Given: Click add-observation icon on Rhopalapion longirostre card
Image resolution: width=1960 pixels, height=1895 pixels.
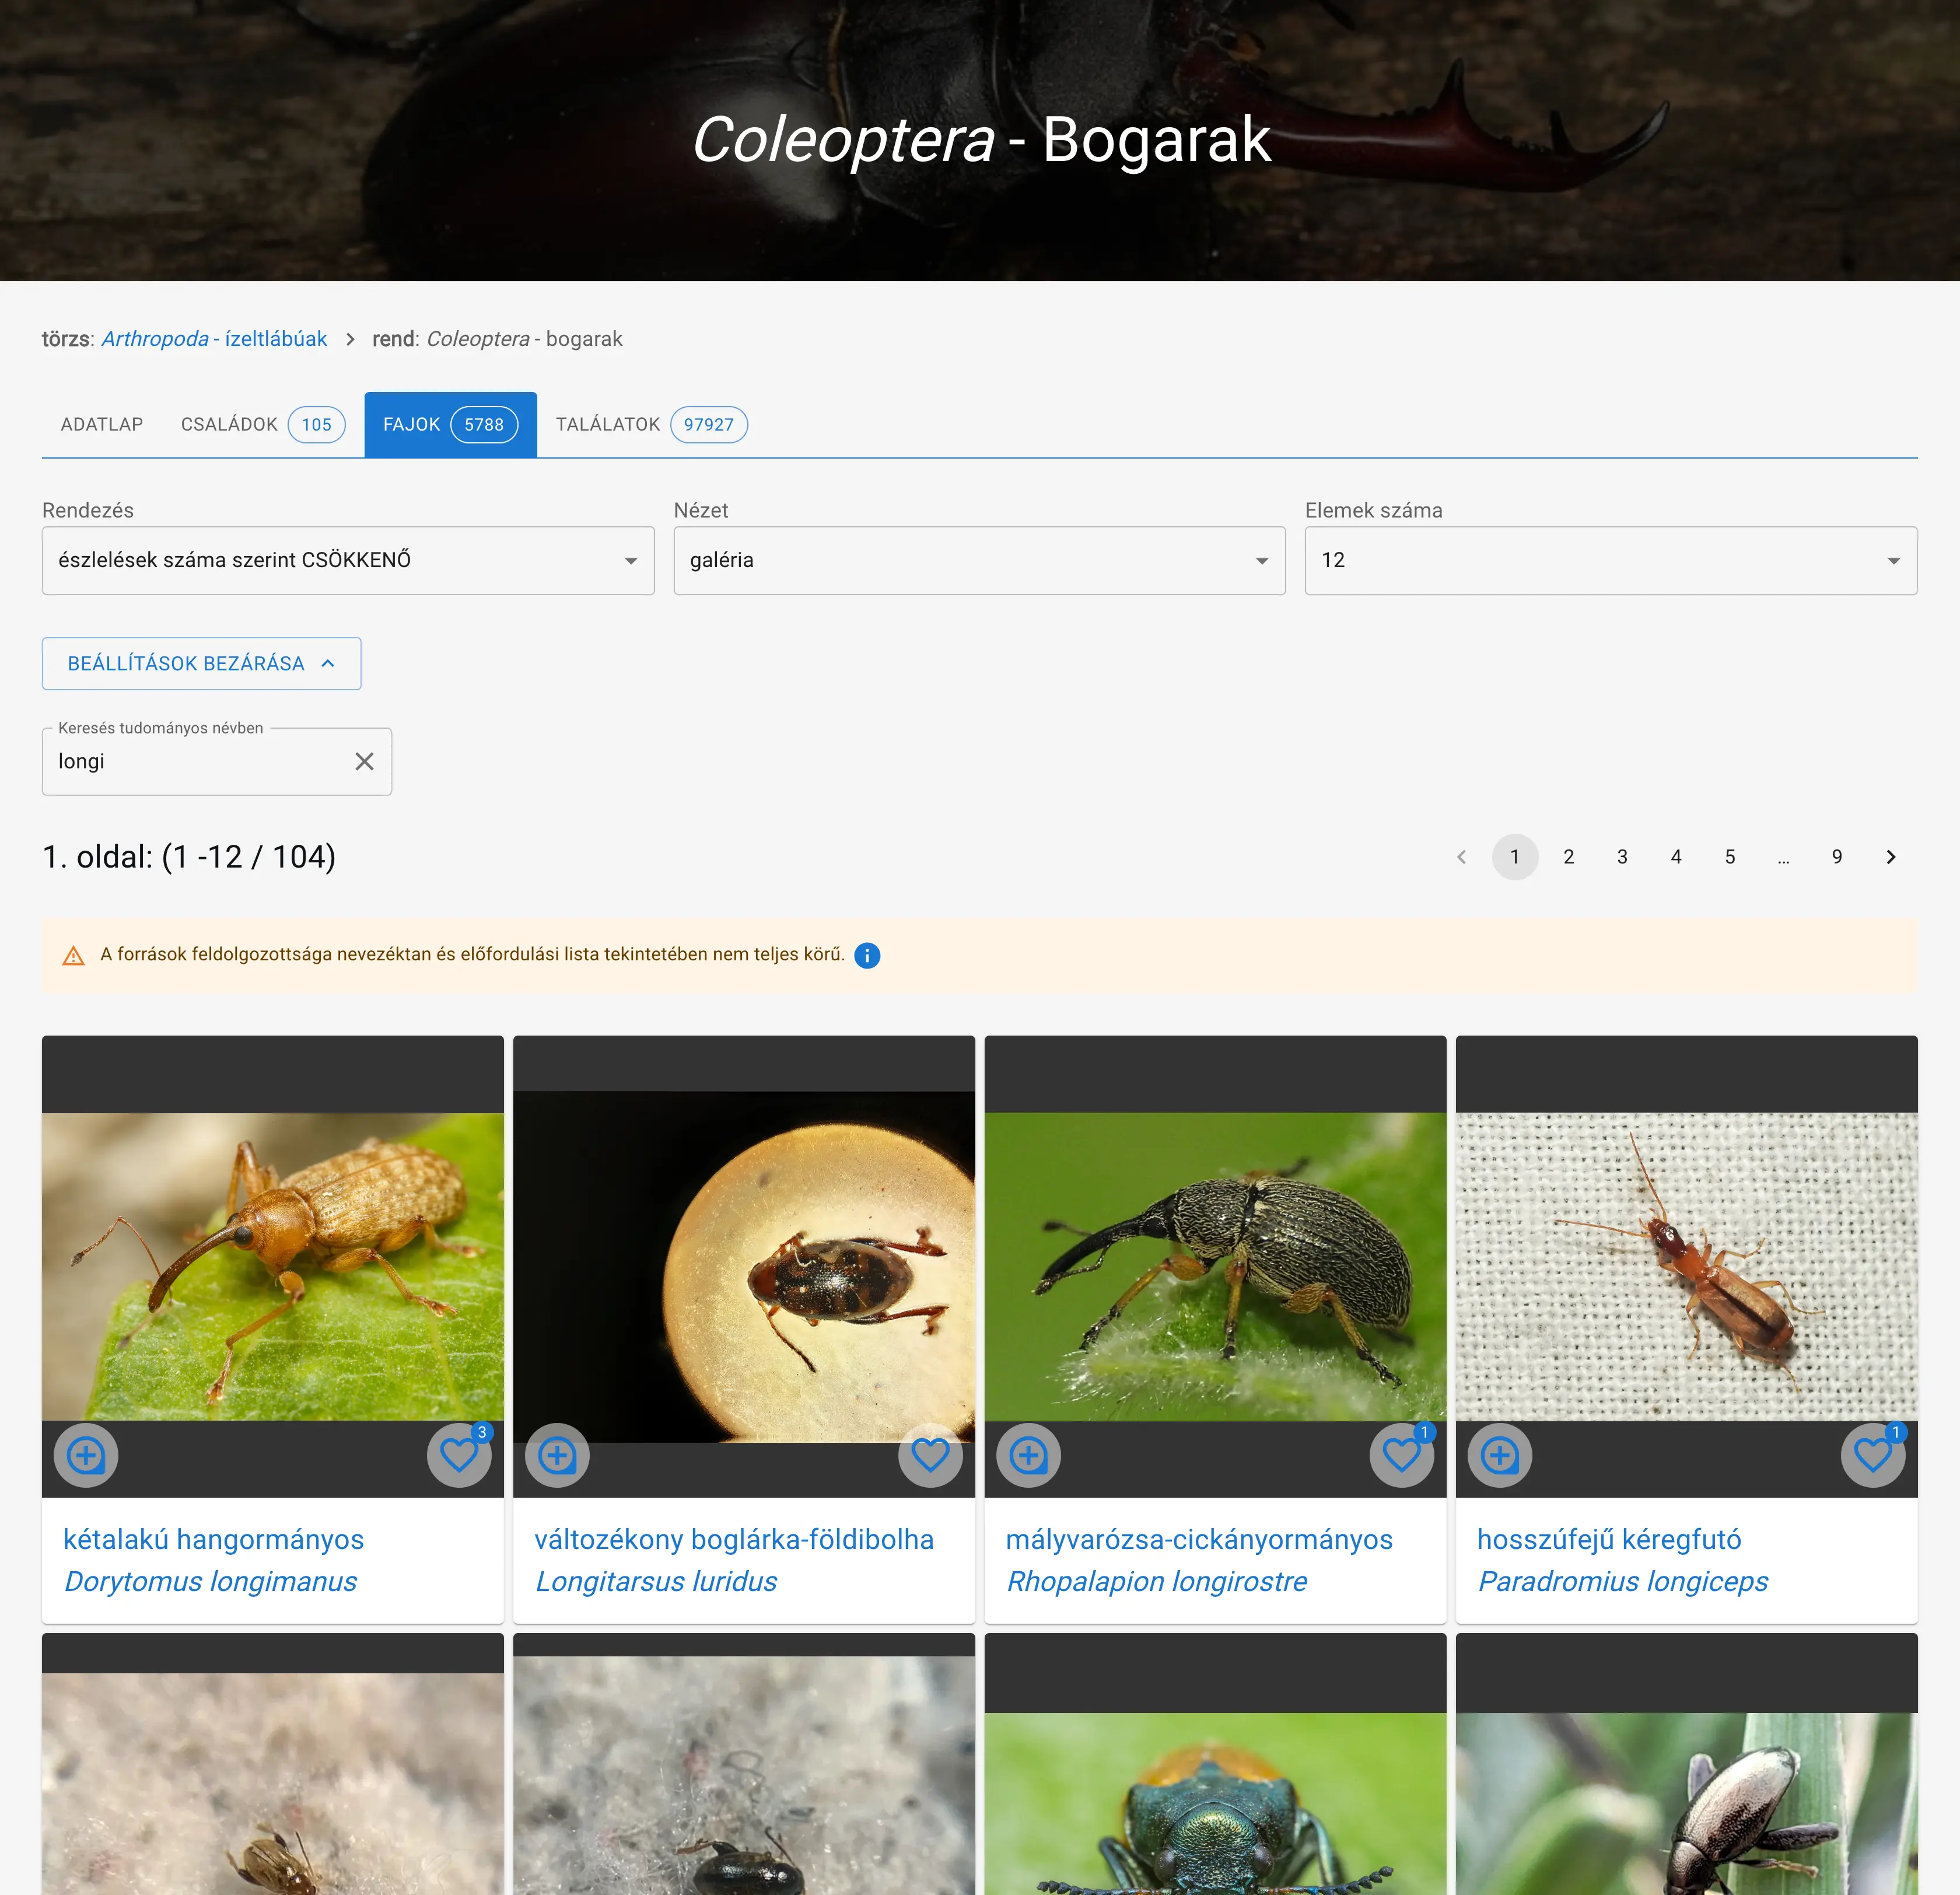Looking at the screenshot, I should pos(1028,1455).
